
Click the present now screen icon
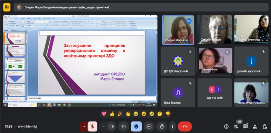coord(149,127)
